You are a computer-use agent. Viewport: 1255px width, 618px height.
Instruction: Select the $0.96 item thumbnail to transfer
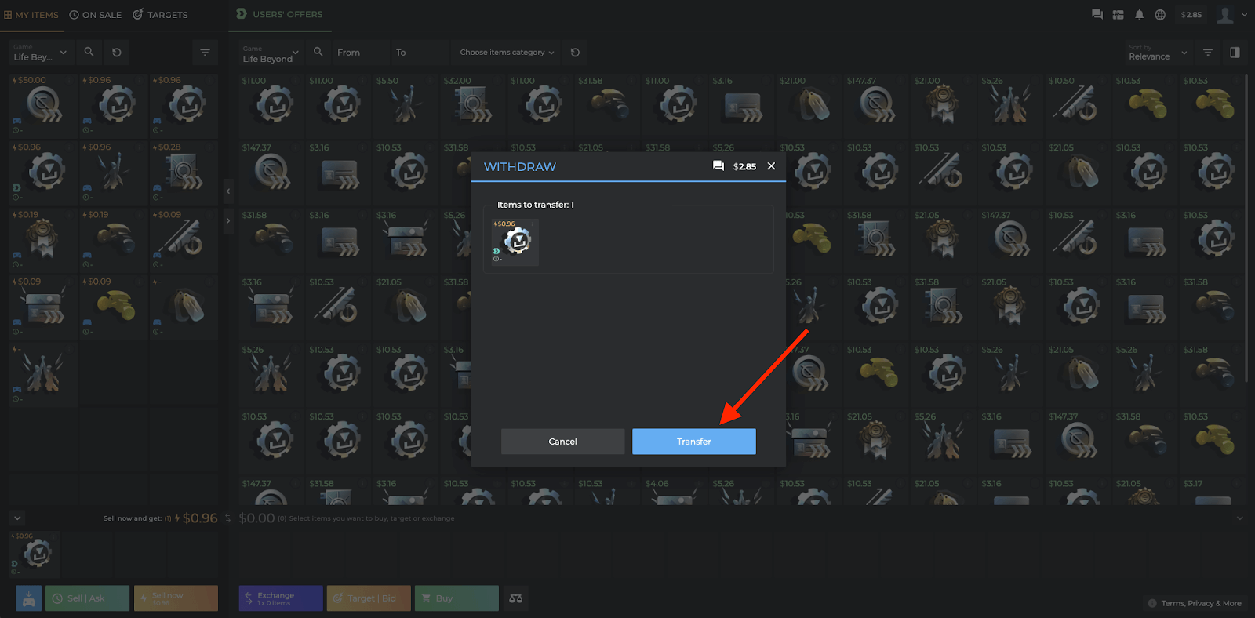click(515, 242)
